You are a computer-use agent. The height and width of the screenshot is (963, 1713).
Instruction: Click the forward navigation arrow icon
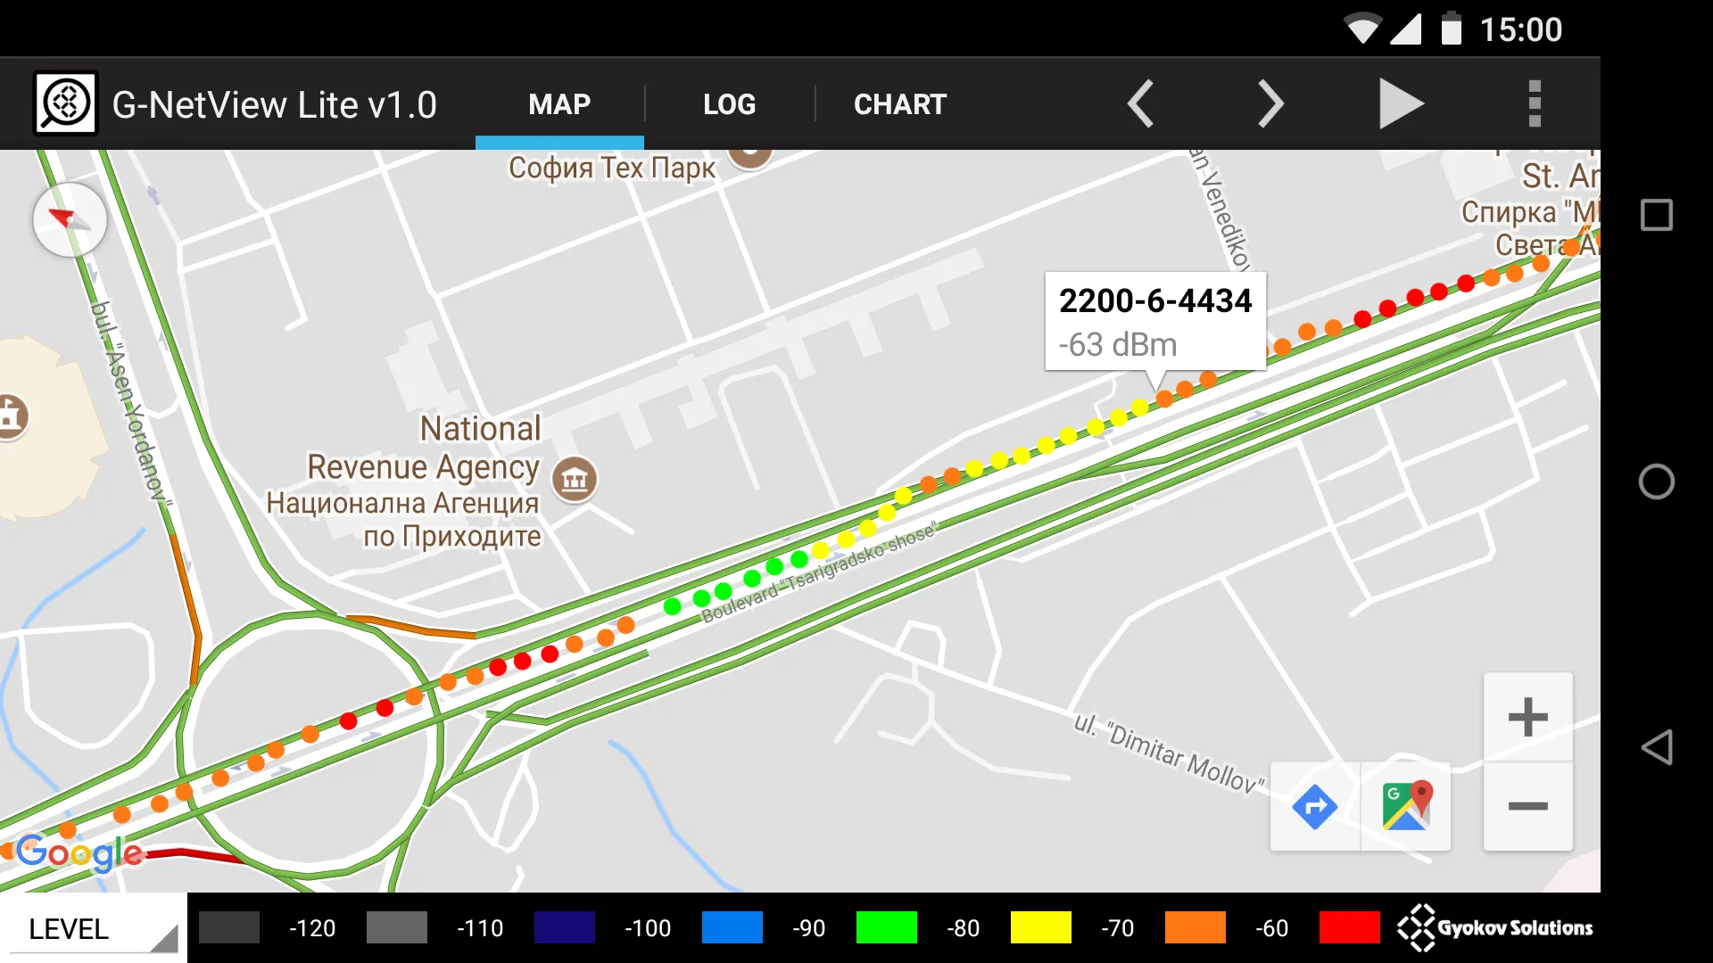tap(1270, 103)
